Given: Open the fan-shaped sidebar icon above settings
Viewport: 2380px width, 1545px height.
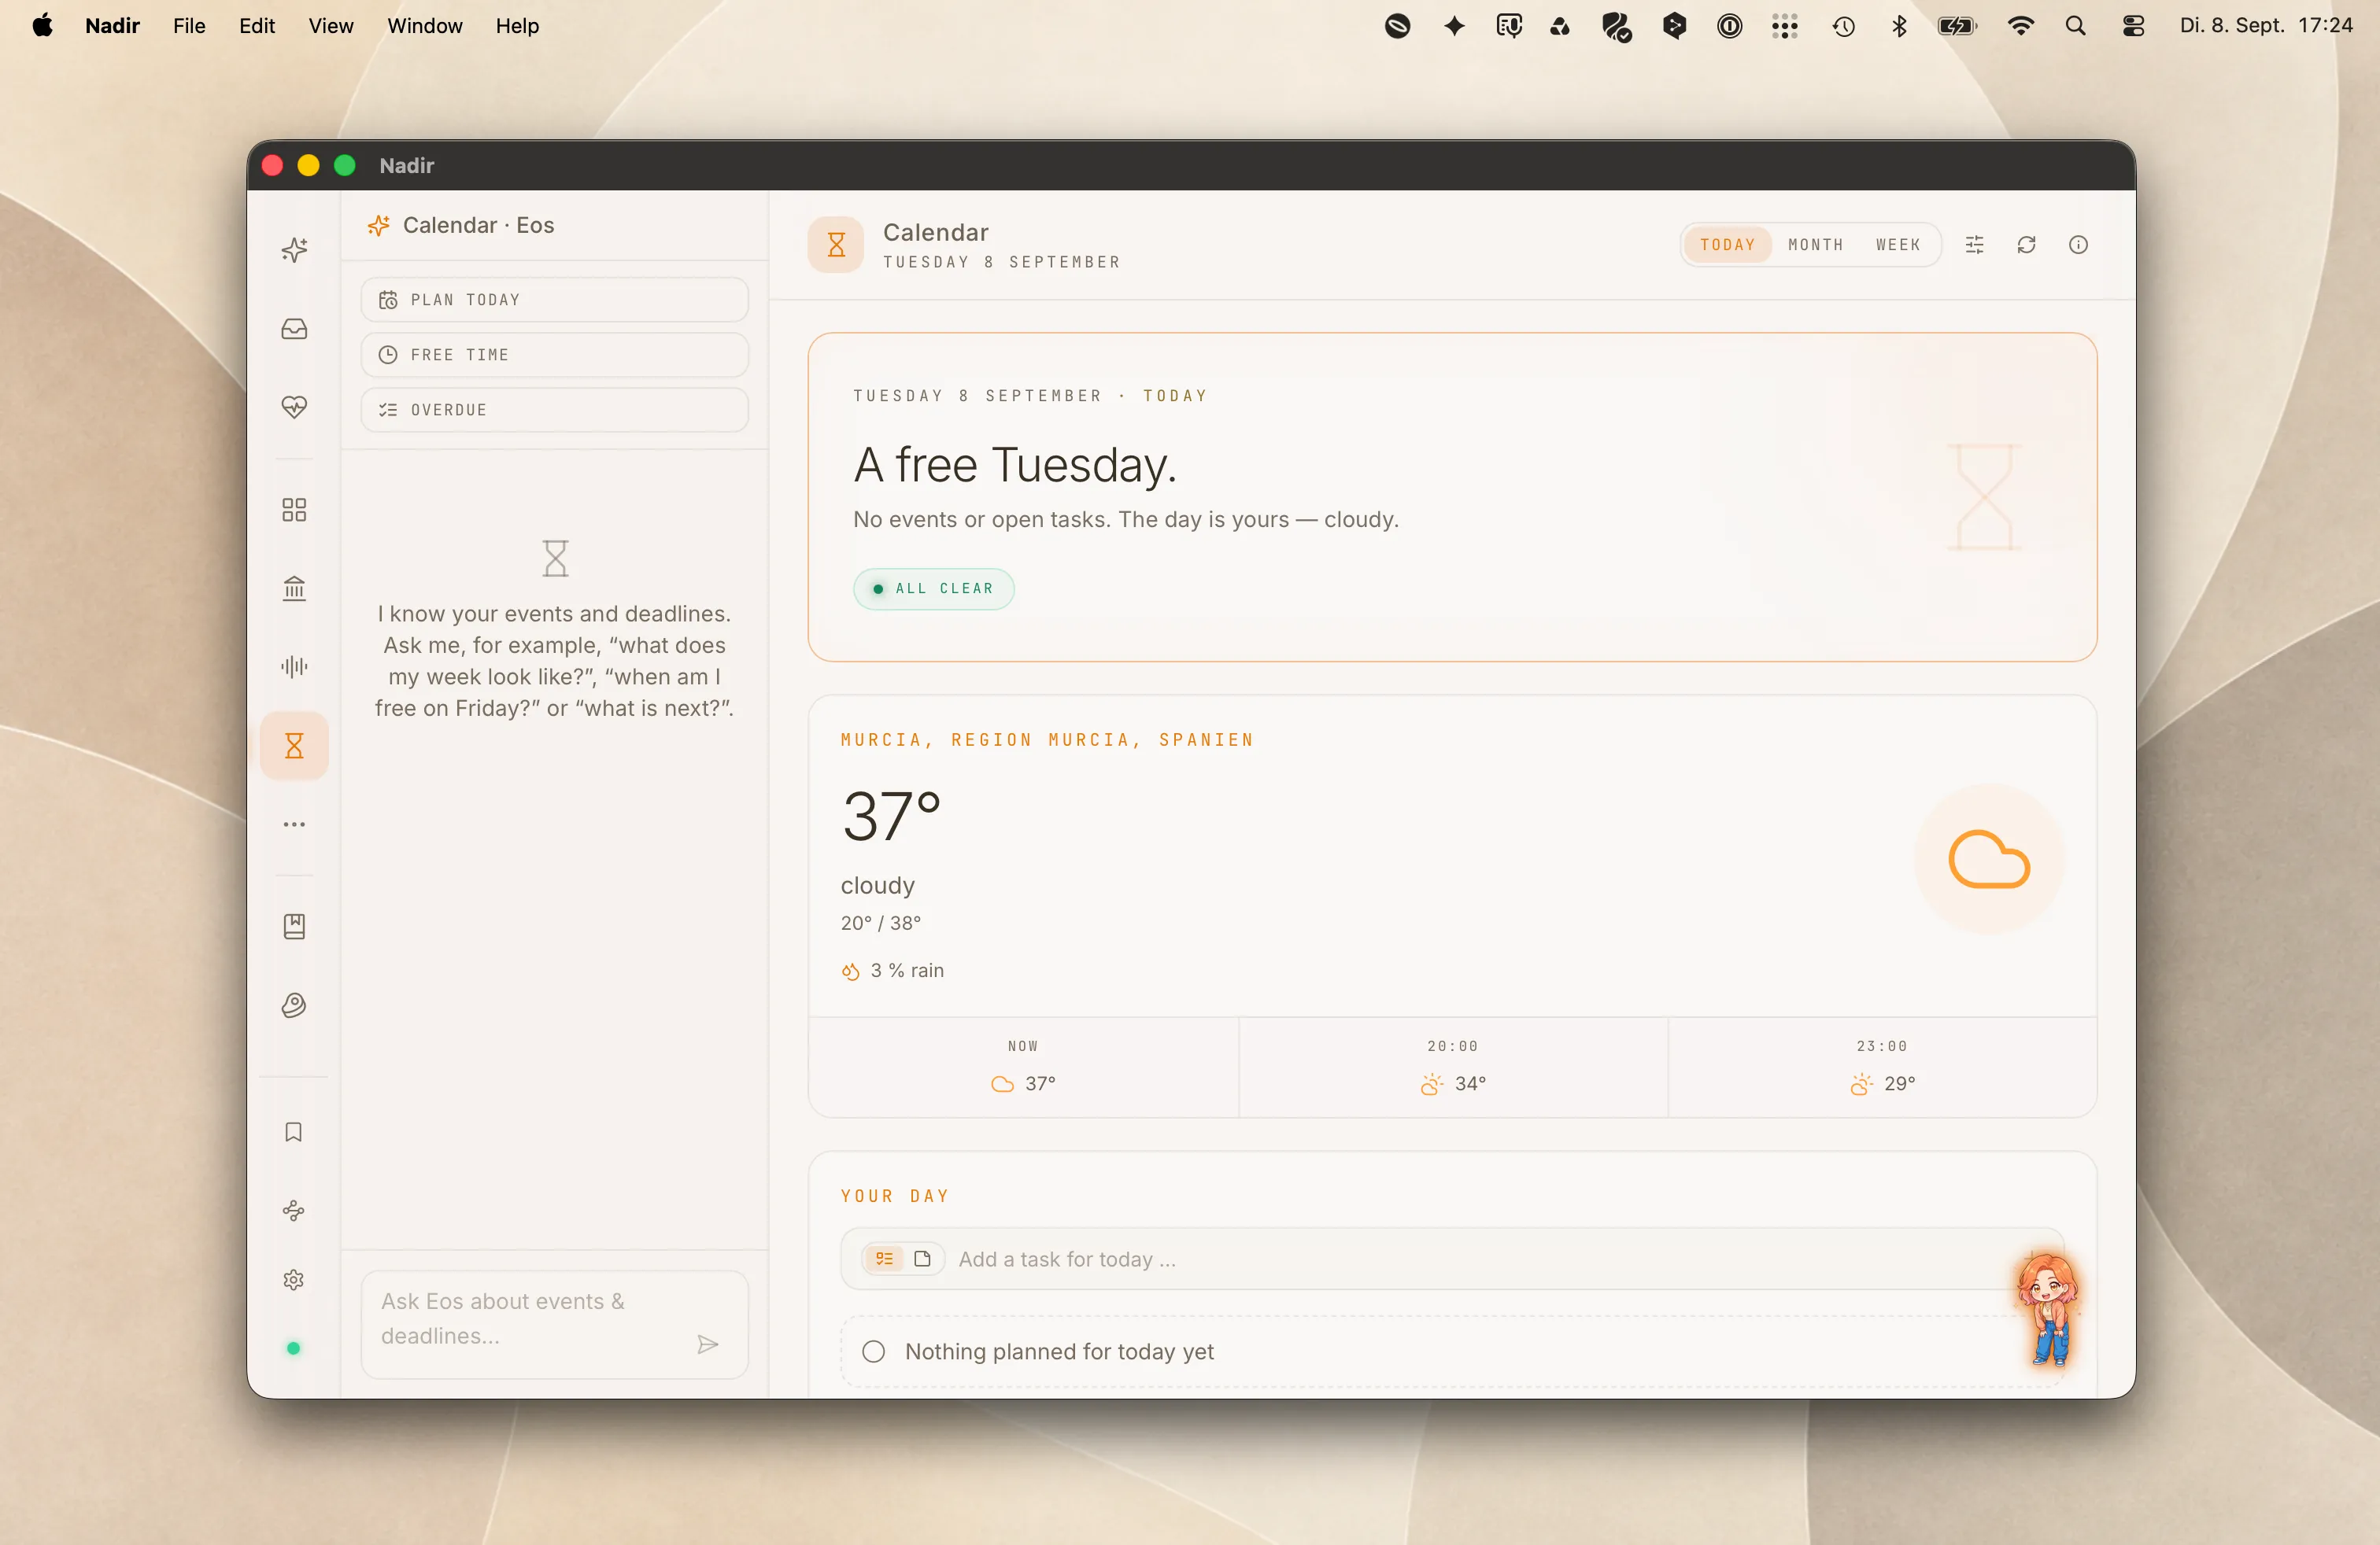Looking at the screenshot, I should [x=294, y=1210].
